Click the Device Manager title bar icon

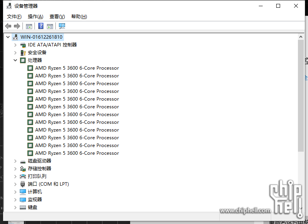[x=9, y=6]
